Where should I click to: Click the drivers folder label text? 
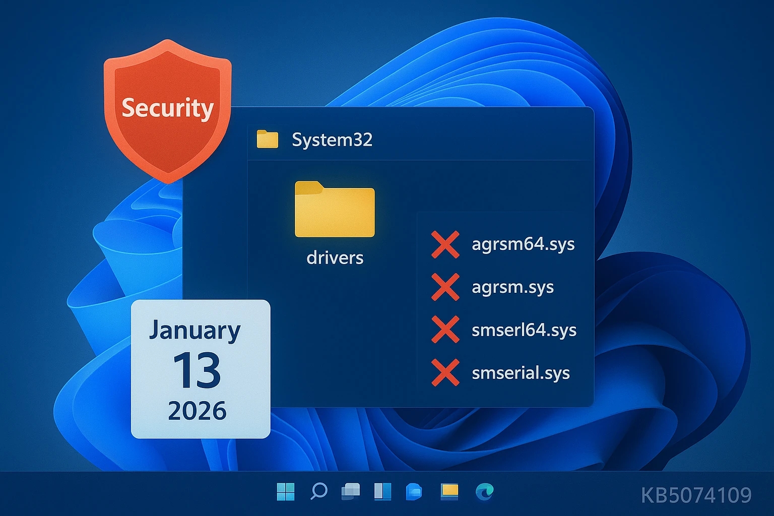(x=334, y=257)
